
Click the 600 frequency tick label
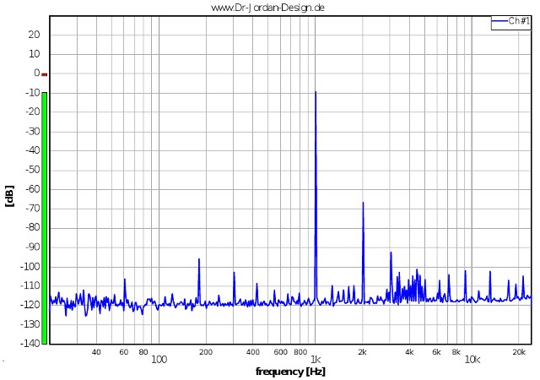coord(281,352)
